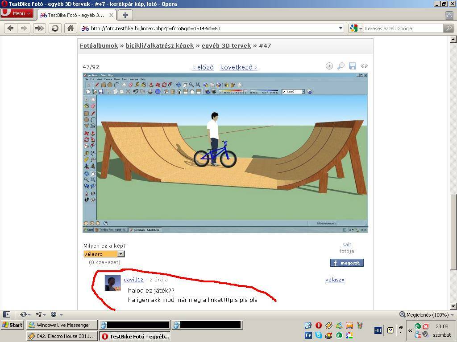Switch to the TestBike Fotó browser tab
Screen dimensions: 457x342
(76, 15)
